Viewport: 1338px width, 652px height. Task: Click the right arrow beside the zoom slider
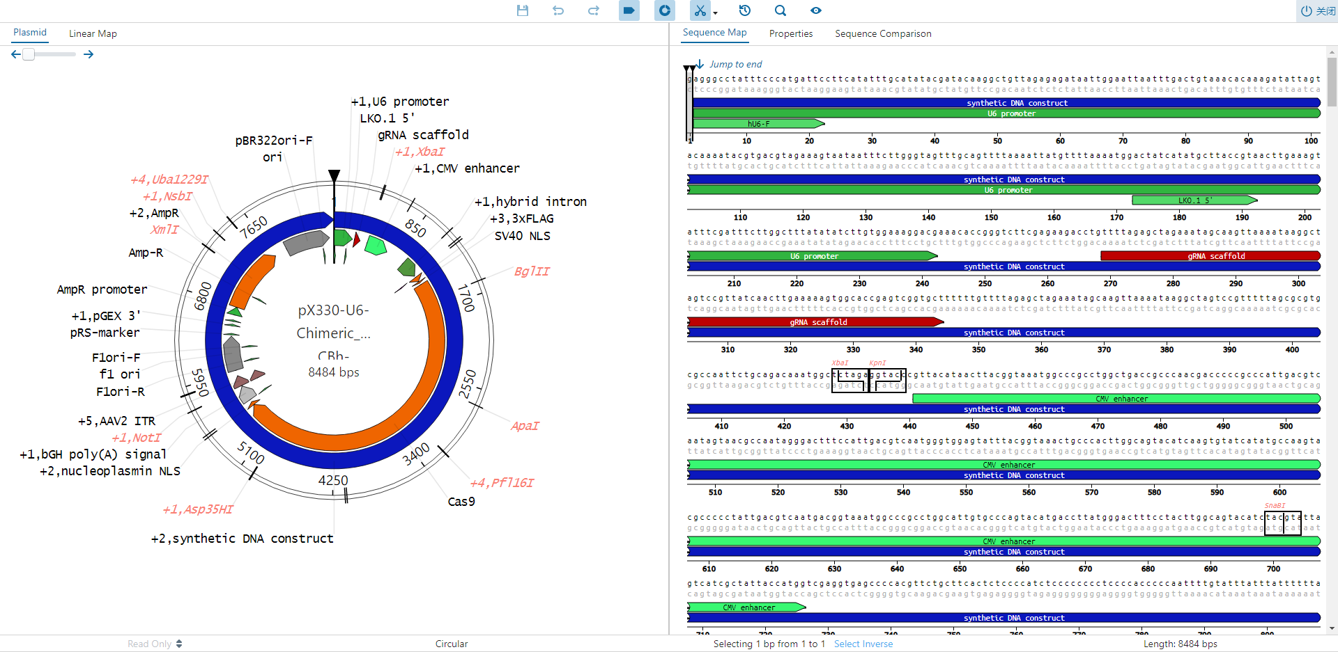[x=89, y=54]
